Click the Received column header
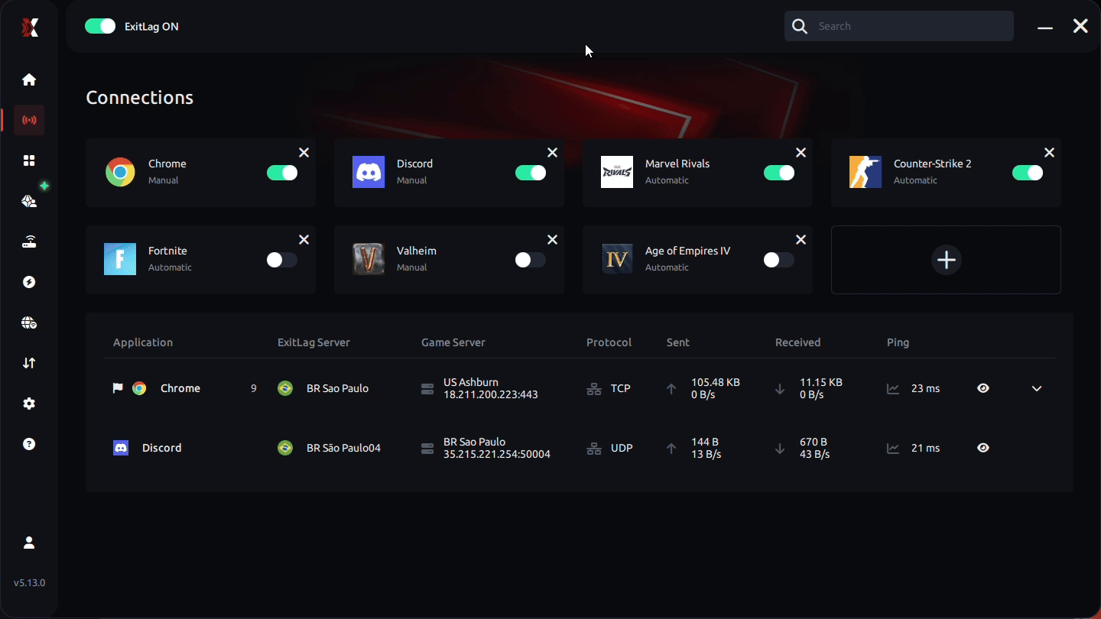The width and height of the screenshot is (1101, 619). [797, 342]
